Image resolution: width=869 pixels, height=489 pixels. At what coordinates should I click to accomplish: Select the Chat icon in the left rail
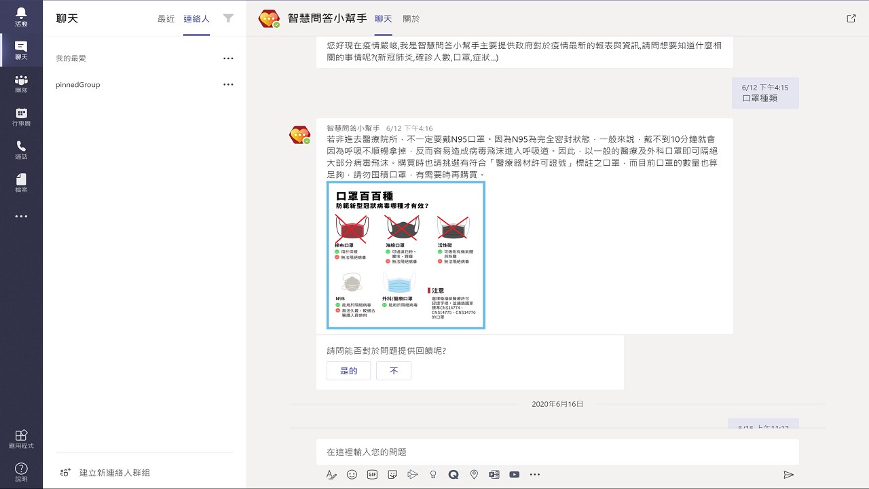(x=21, y=50)
